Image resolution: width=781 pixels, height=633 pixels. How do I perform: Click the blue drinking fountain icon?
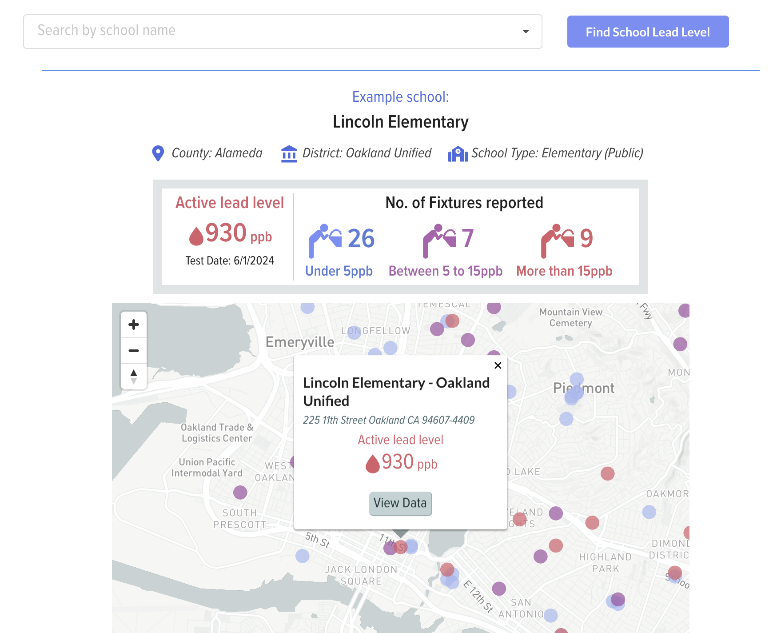tap(325, 240)
